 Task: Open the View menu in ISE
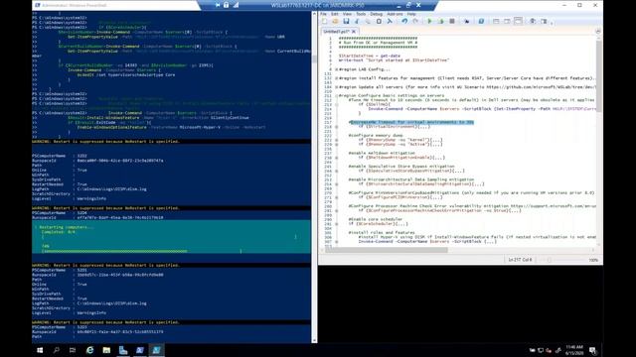(x=347, y=14)
